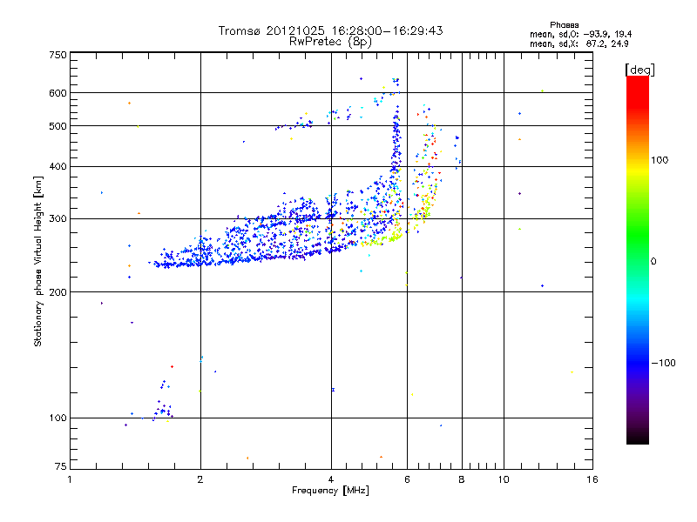The width and height of the screenshot is (697, 522).
Task: Click the x-axis tick label '6'
Action: pyautogui.click(x=407, y=479)
